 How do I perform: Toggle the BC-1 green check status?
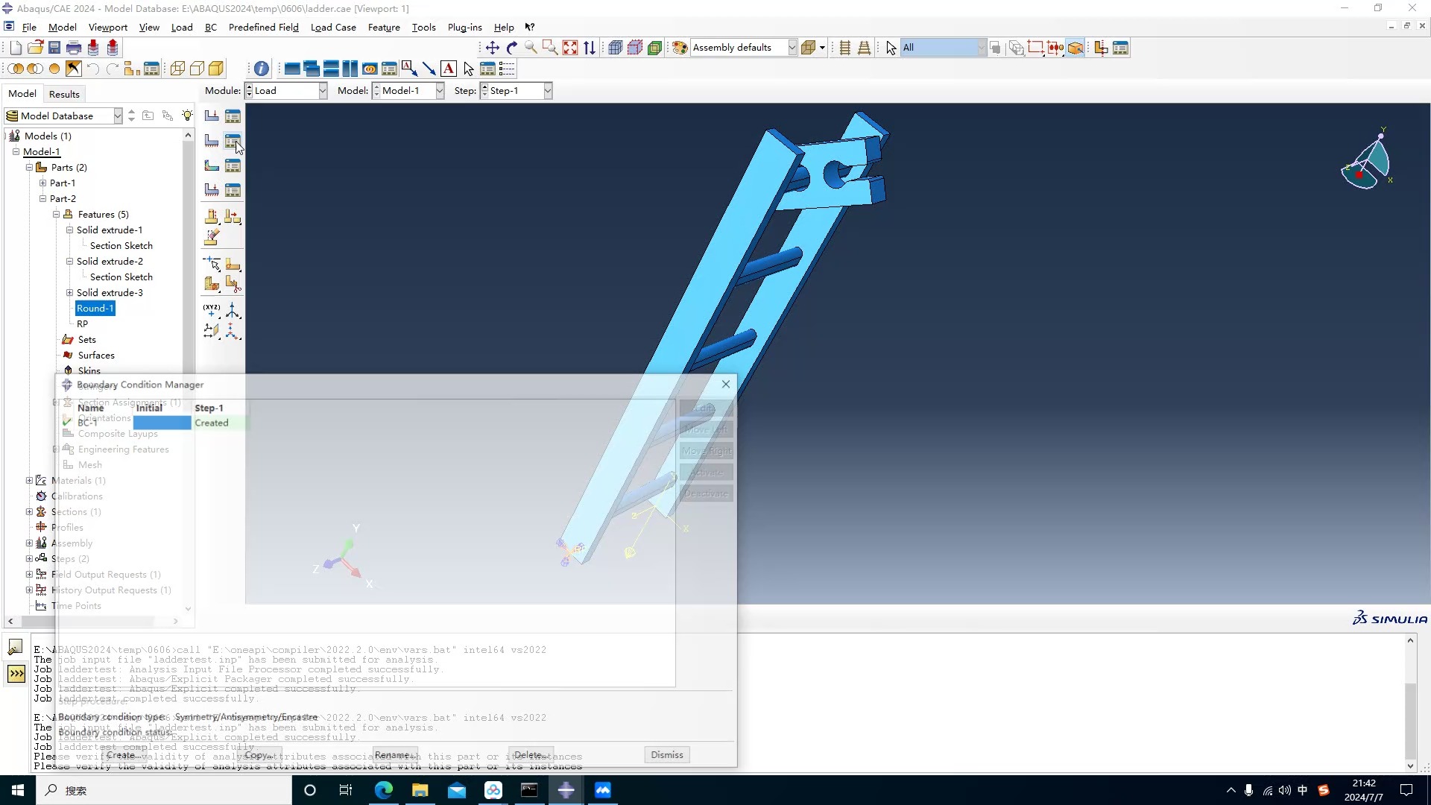point(67,422)
